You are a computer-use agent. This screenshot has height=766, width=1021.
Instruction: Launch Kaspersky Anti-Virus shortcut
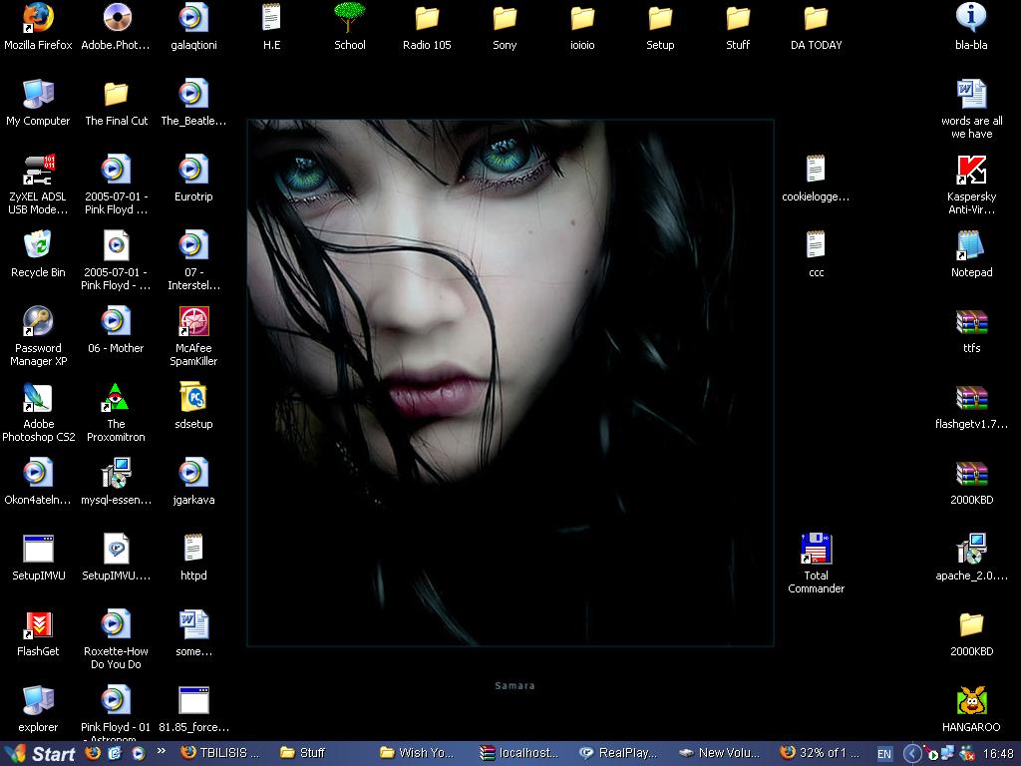[x=971, y=170]
